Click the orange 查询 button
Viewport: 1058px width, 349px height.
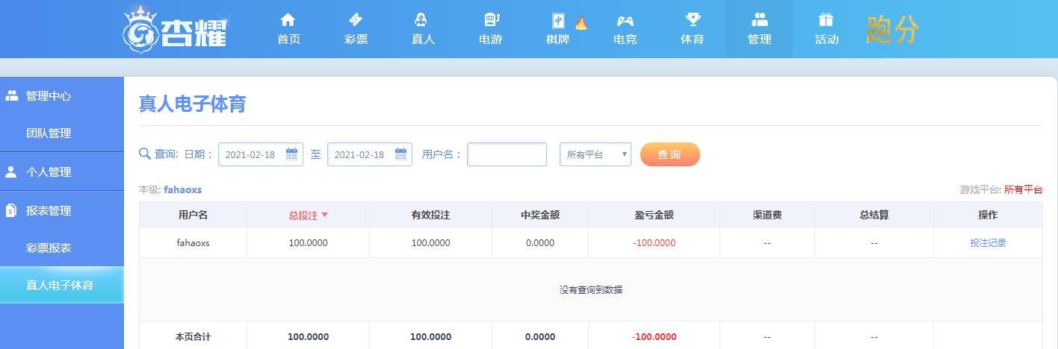670,154
